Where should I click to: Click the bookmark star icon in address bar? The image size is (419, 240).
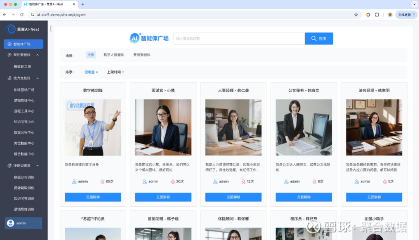pos(356,15)
